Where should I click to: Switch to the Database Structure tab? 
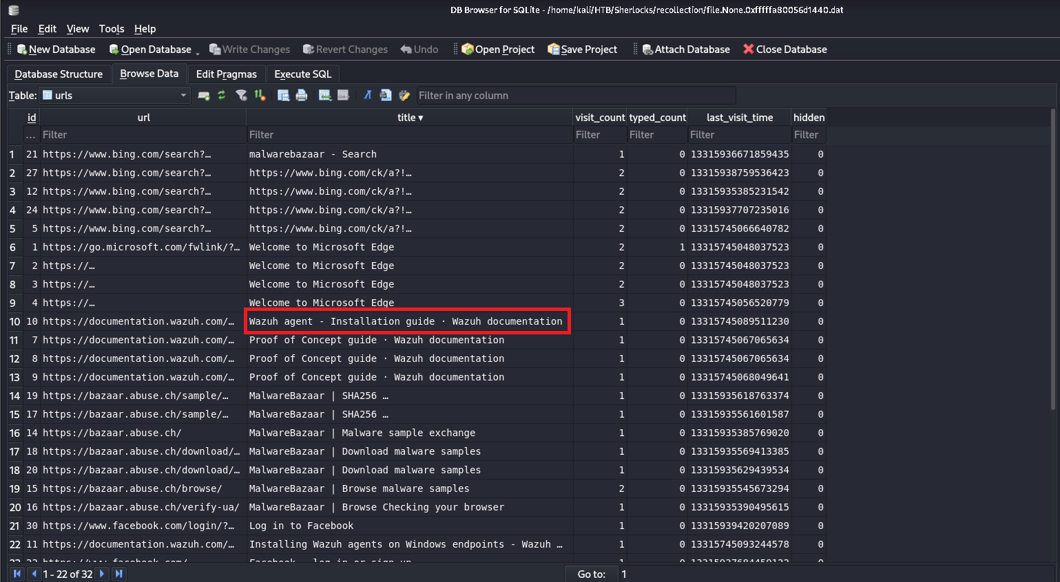59,74
